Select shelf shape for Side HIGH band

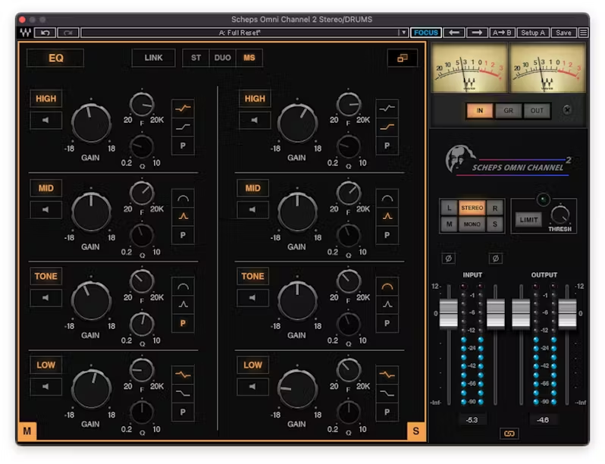coord(387,127)
